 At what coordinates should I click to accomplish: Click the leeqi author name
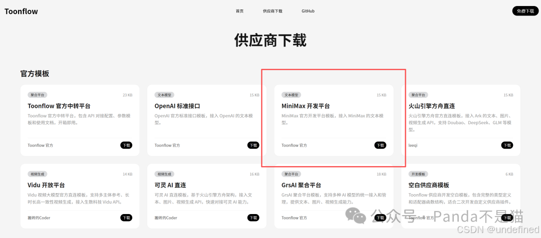413,145
